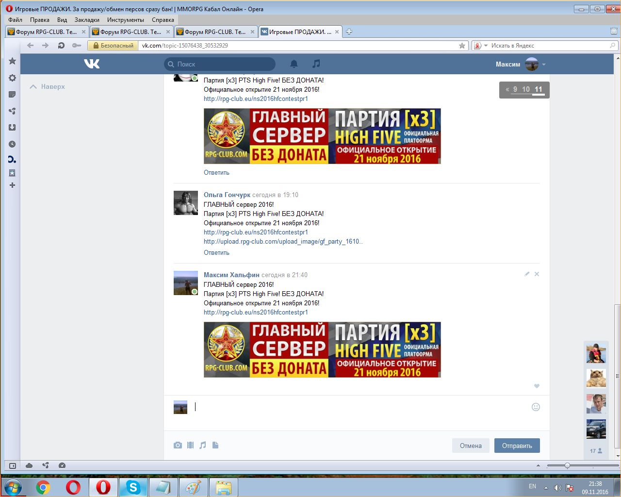Open Справка menu
The image size is (621, 497).
pos(163,20)
